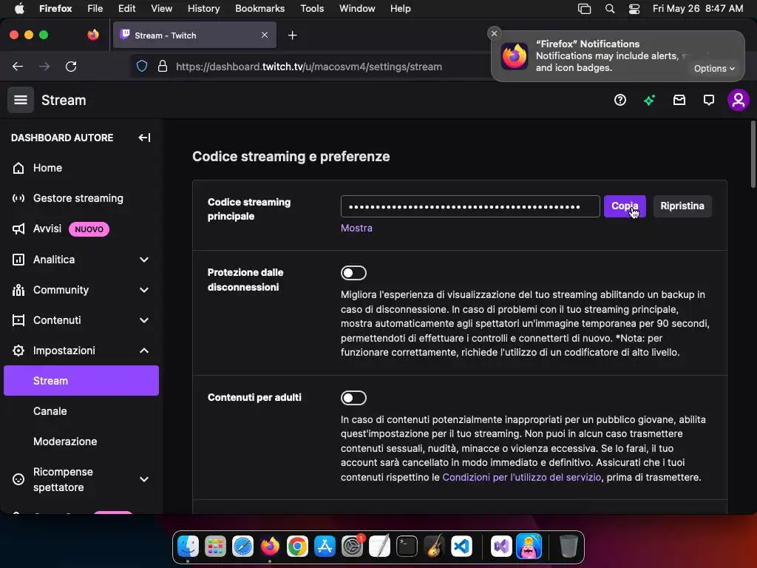Image resolution: width=757 pixels, height=568 pixels.
Task: Expand the Analitica section chevron
Action: click(x=144, y=260)
